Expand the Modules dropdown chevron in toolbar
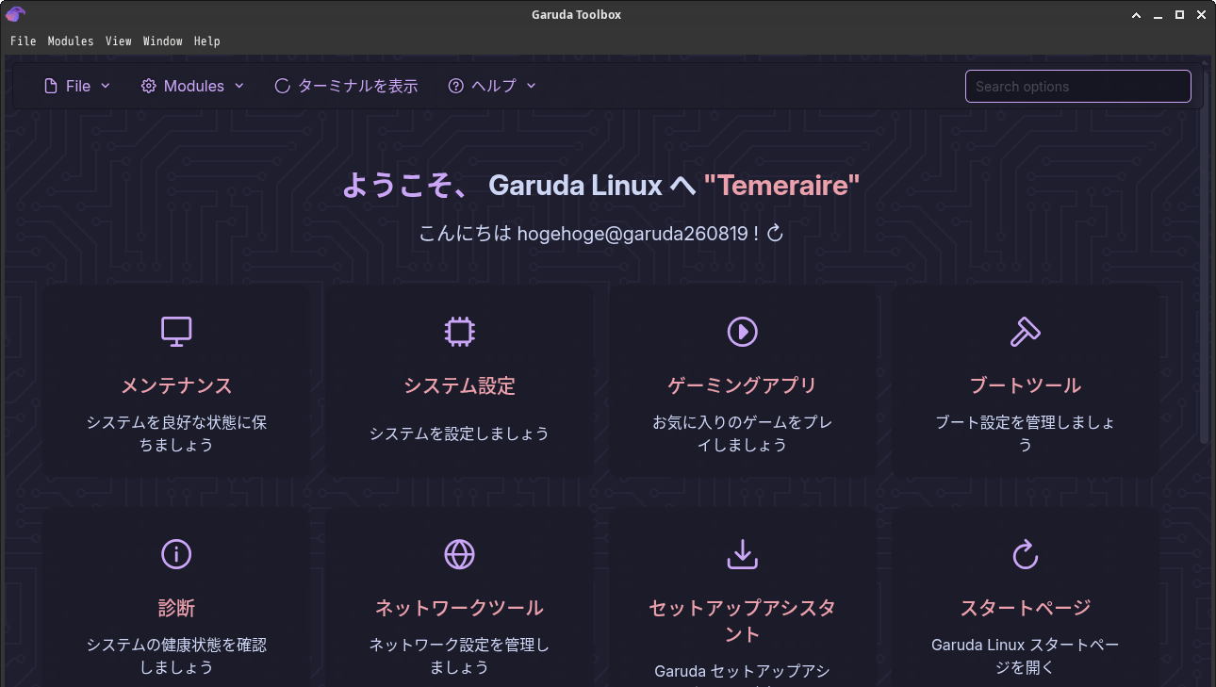This screenshot has height=687, width=1216. pyautogui.click(x=239, y=86)
